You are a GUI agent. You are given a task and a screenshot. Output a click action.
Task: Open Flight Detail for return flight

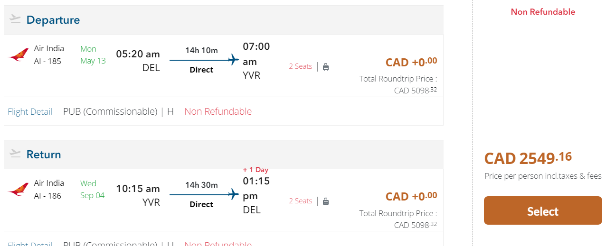click(30, 244)
